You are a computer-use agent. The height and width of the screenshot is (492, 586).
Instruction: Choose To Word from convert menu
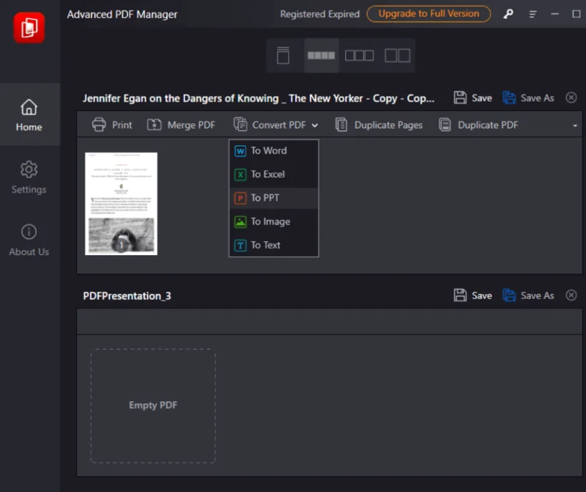tap(268, 151)
